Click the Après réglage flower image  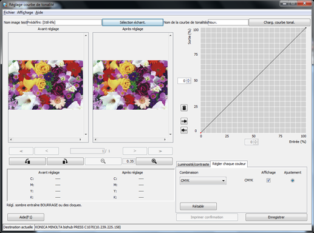tap(130, 85)
